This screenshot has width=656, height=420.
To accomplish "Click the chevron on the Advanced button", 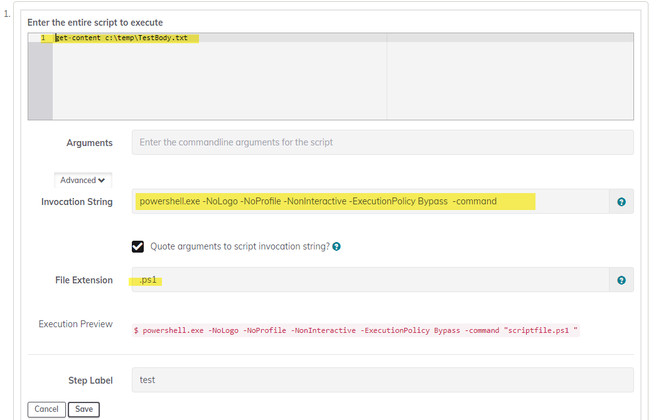I will [101, 180].
